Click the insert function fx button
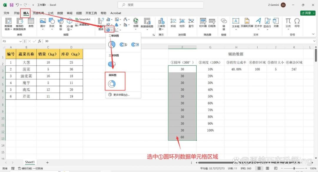 [39, 41]
